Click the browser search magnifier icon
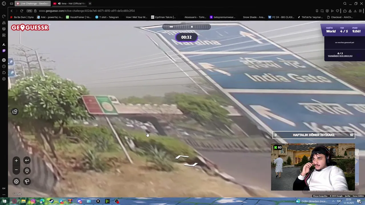The image size is (365, 205). (345, 3)
